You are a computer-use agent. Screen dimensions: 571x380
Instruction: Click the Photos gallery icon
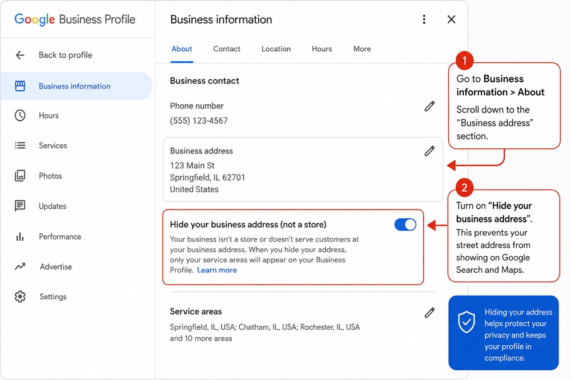pyautogui.click(x=20, y=176)
